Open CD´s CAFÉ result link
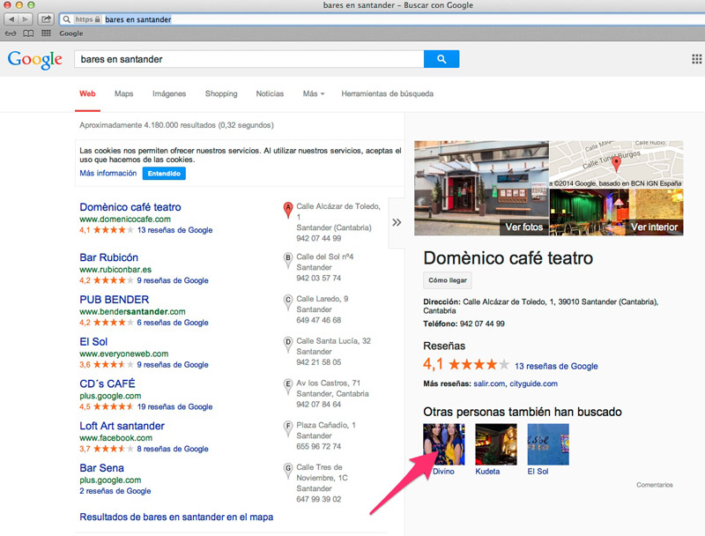 click(x=108, y=383)
